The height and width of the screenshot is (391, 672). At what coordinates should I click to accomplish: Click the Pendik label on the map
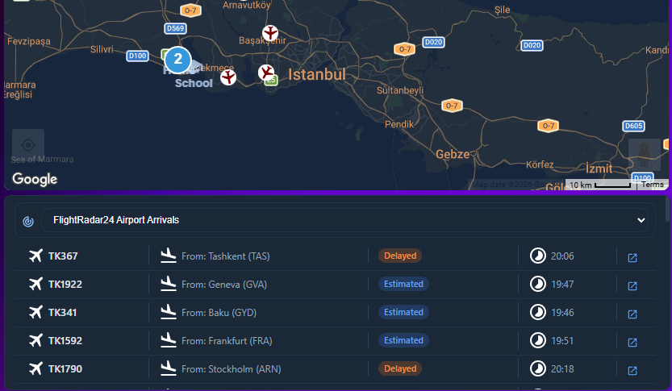[x=399, y=124]
